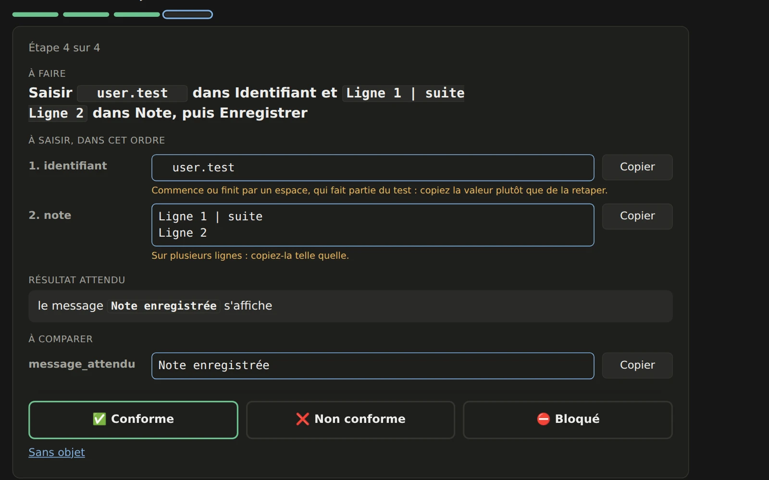Go to the fourth, current progress step segment
Viewport: 769px width, 480px height.
(x=187, y=14)
